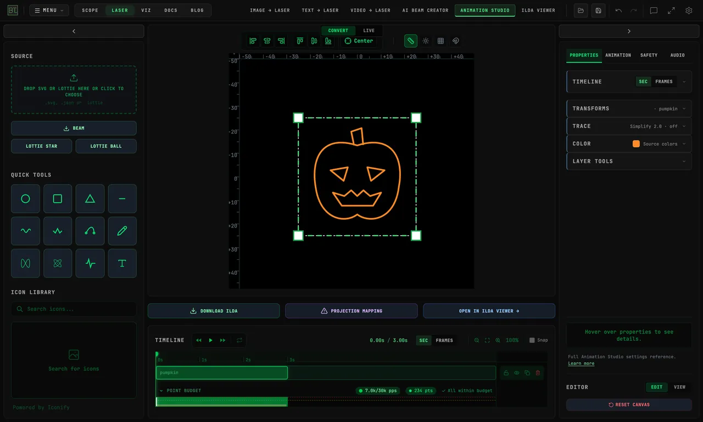Choose the atom orbit quick tool
Viewport: 703px width, 422px height.
pos(58,263)
